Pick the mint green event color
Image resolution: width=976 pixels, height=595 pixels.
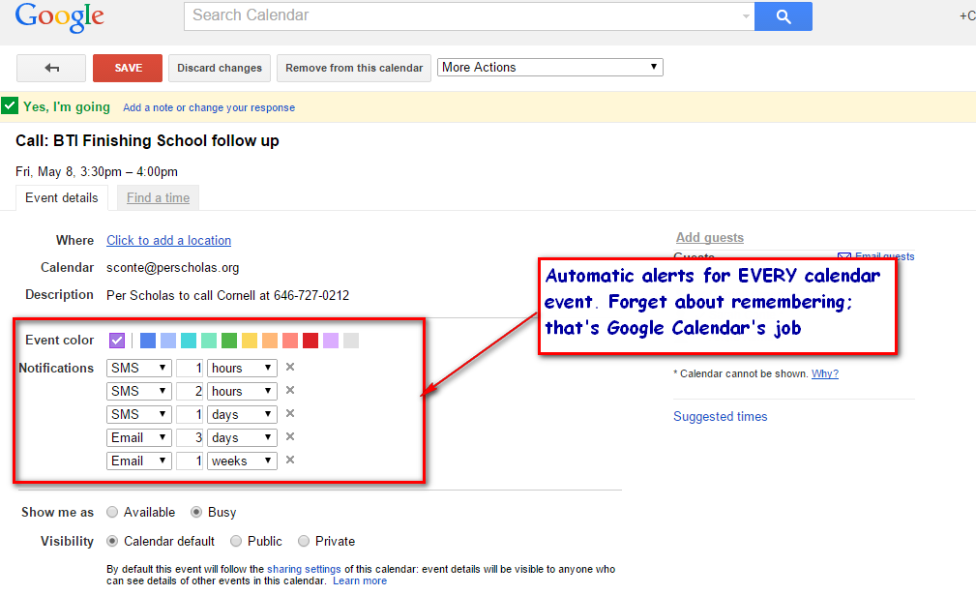click(209, 341)
